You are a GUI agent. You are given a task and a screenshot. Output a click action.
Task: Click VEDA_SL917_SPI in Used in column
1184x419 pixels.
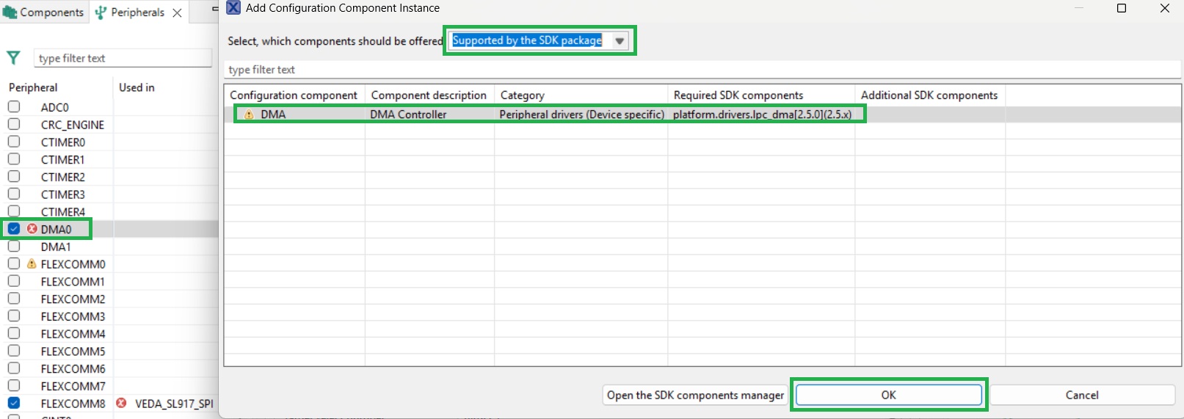[x=174, y=404]
